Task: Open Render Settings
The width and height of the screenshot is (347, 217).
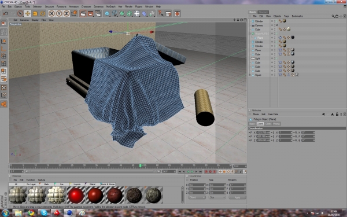Action: click(98, 14)
